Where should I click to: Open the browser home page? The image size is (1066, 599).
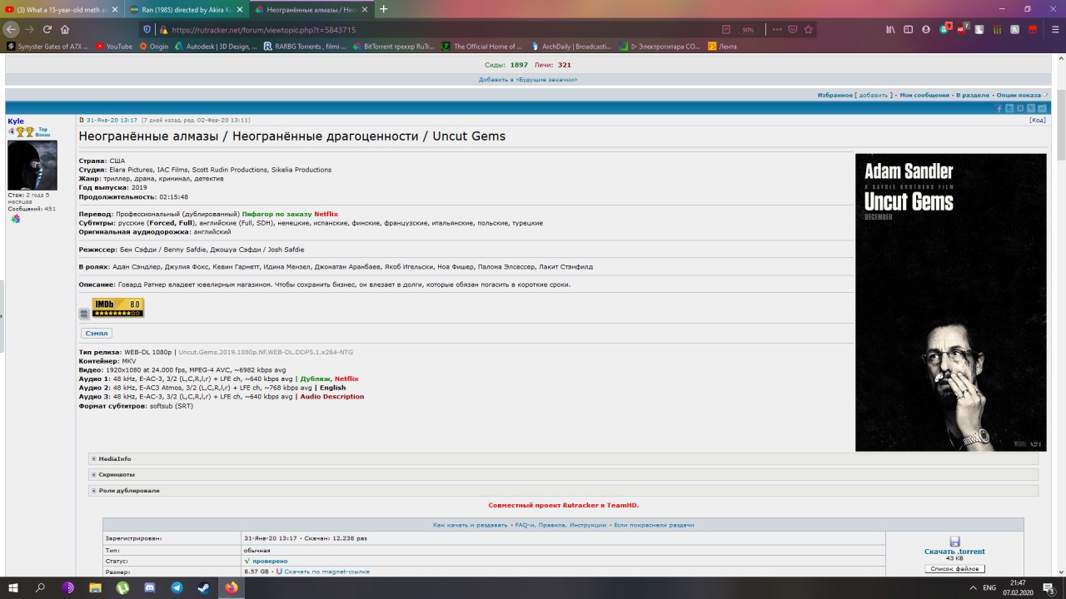pos(65,29)
